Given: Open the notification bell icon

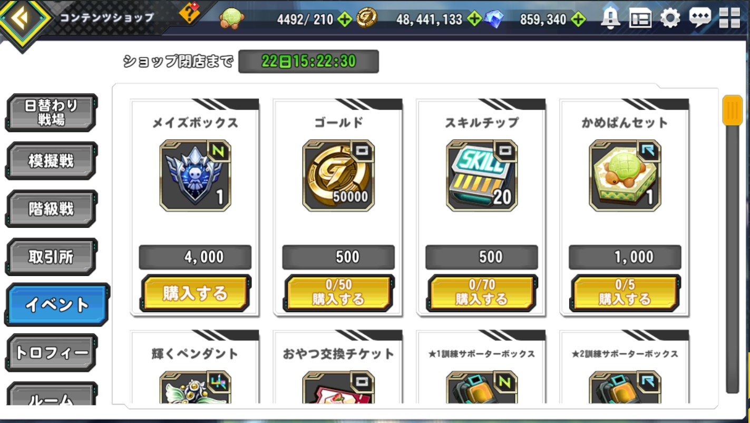Looking at the screenshot, I should [x=610, y=18].
